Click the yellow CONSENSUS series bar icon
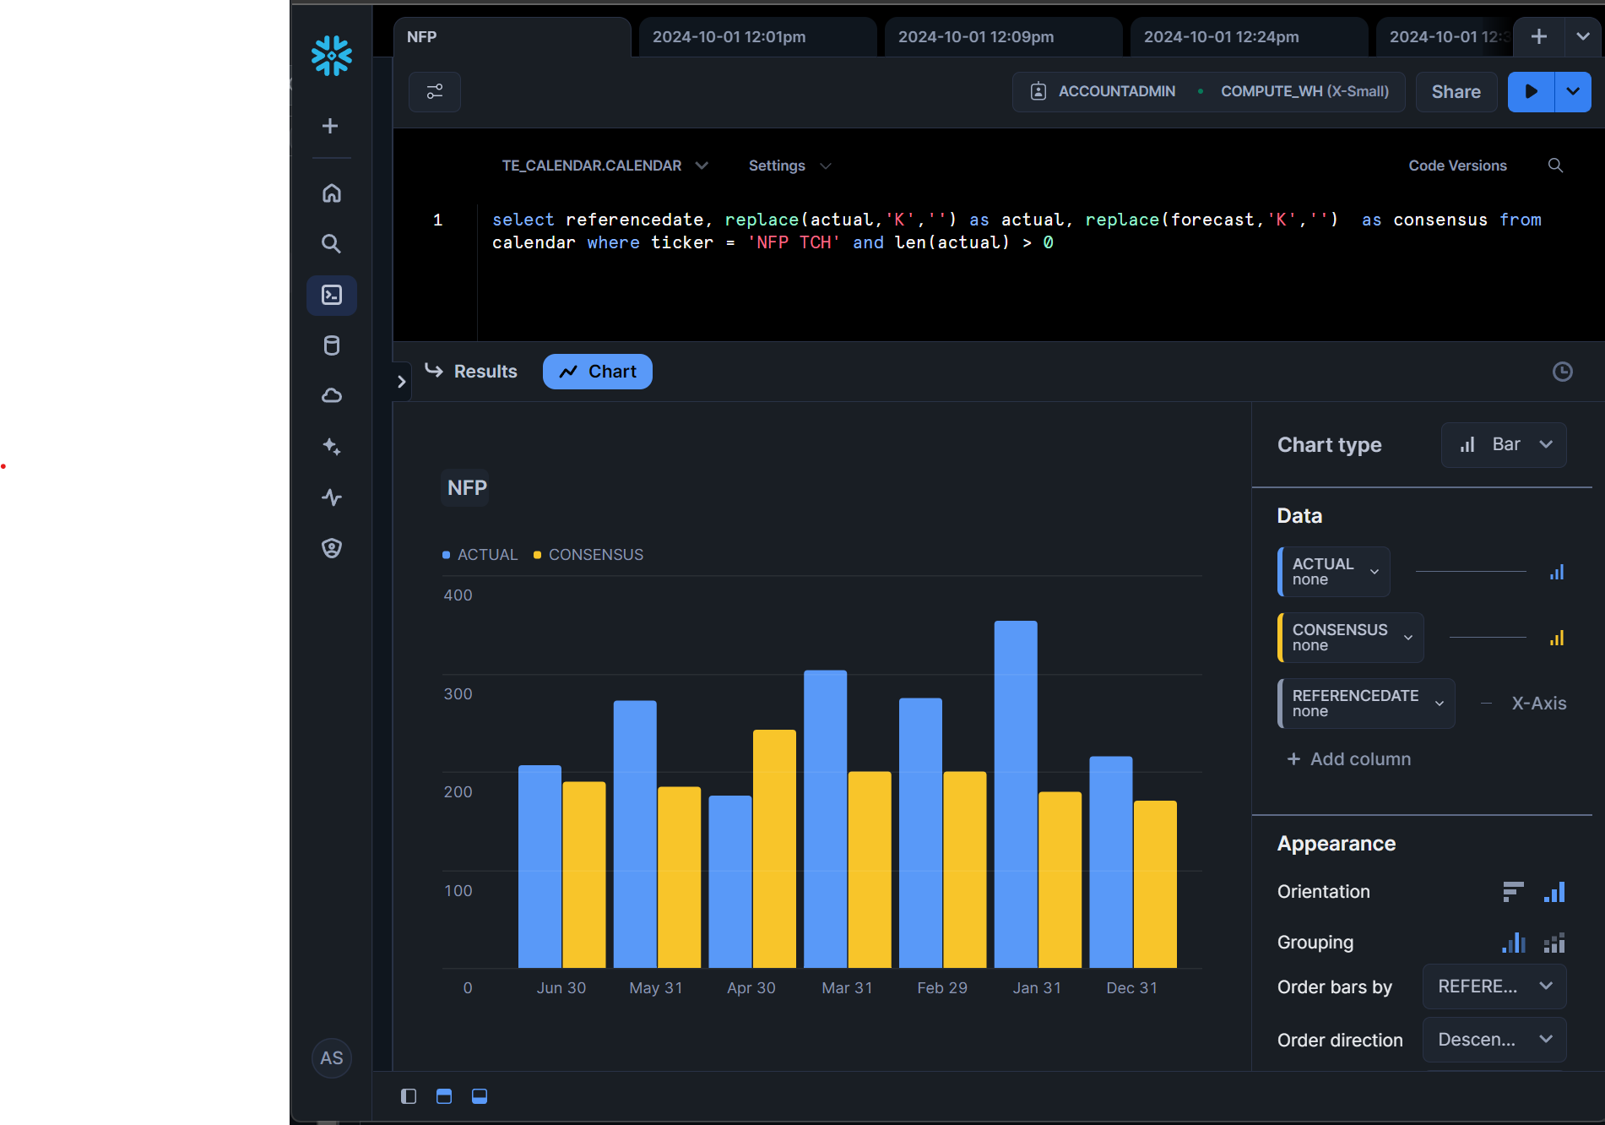1605x1125 pixels. tap(1557, 638)
